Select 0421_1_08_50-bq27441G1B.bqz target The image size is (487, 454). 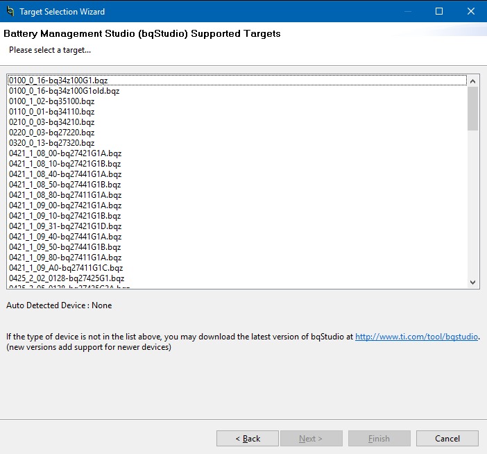237,185
